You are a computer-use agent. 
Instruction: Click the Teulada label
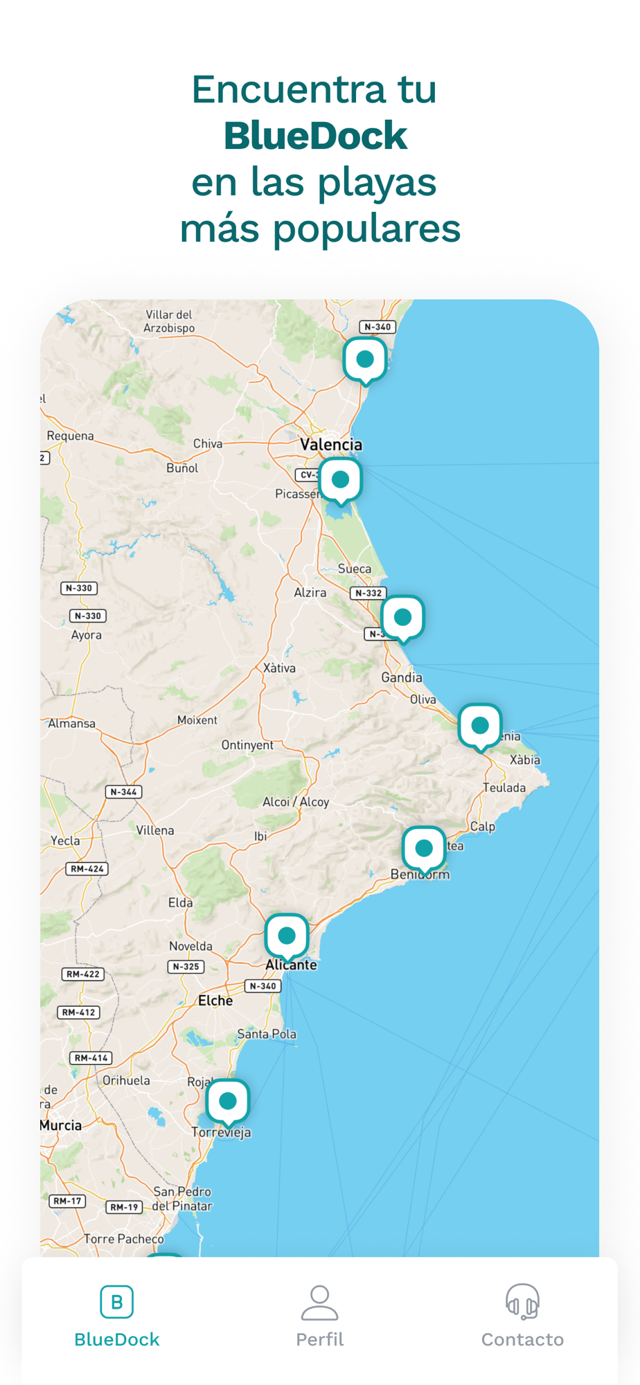point(504,788)
